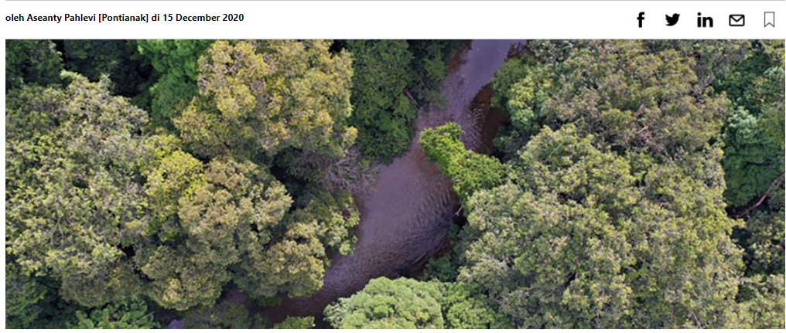Click the dense canopy on the right of the river
The height and width of the screenshot is (333, 786).
602,210
